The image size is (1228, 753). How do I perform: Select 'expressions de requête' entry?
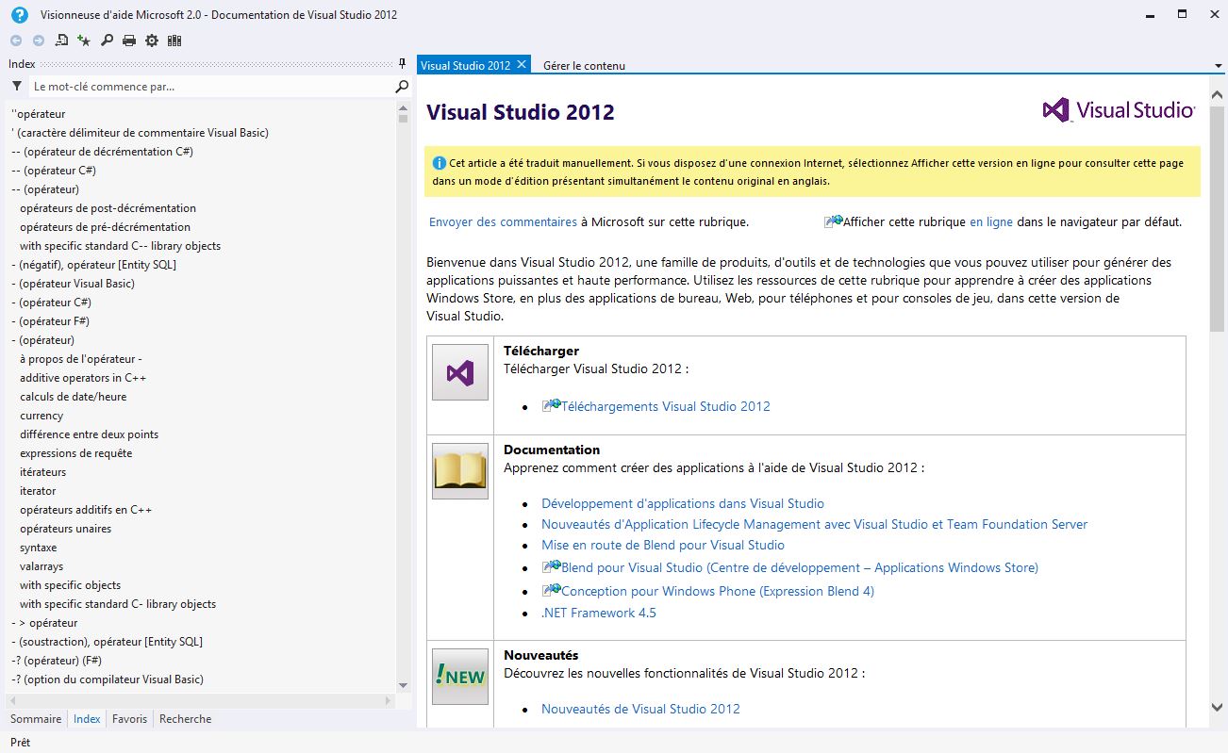76,453
